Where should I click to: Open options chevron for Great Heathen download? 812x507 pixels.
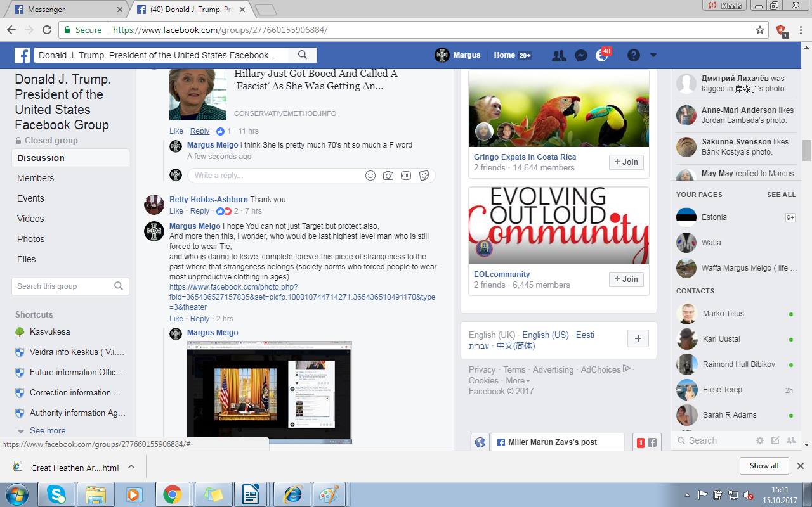(x=131, y=467)
